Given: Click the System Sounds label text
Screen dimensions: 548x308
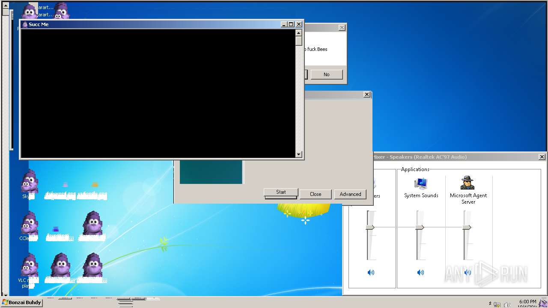Looking at the screenshot, I should pyautogui.click(x=421, y=195).
